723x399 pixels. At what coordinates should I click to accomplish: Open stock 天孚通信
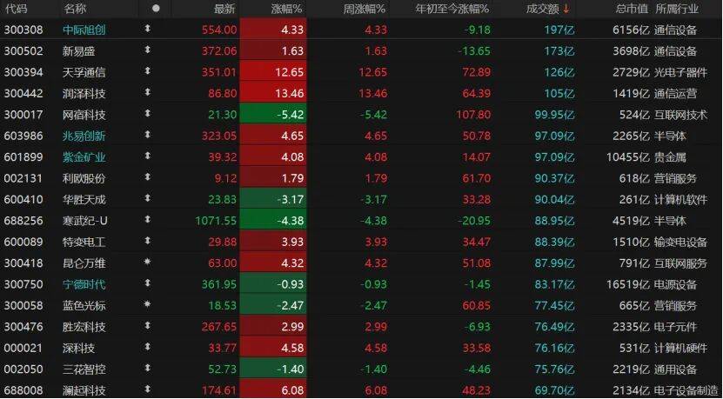(84, 72)
